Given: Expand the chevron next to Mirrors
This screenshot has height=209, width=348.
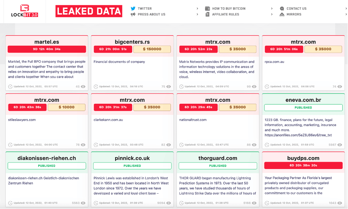Looking at the screenshot, I should (x=345, y=14).
